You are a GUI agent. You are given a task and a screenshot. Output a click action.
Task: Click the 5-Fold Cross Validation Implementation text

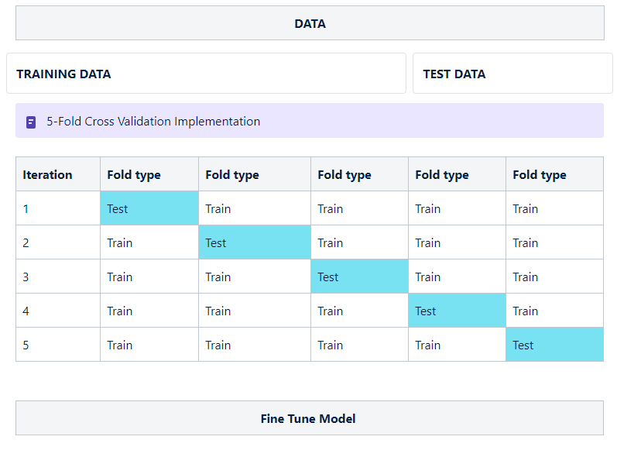point(153,122)
